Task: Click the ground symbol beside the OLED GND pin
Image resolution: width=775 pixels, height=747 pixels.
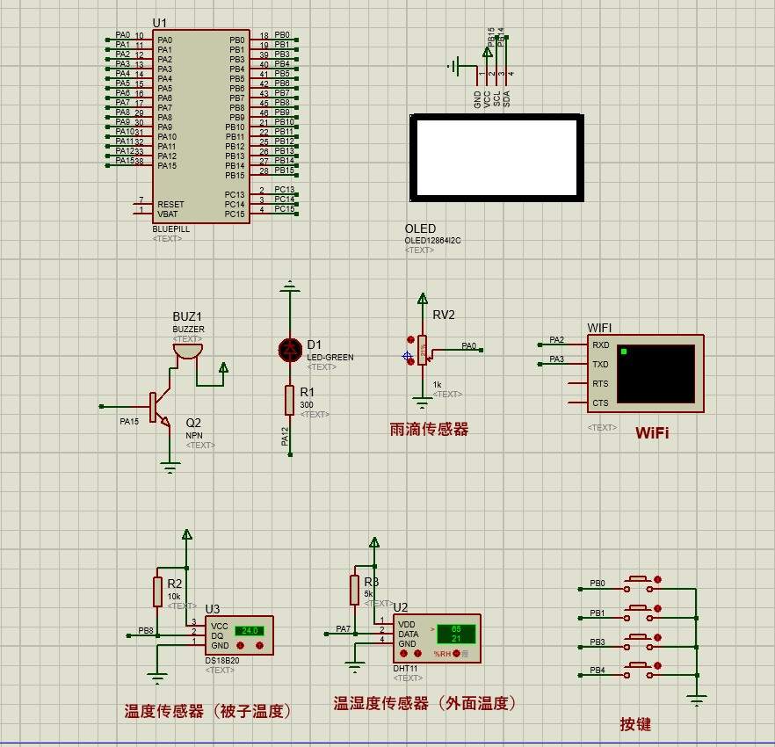Action: [454, 66]
